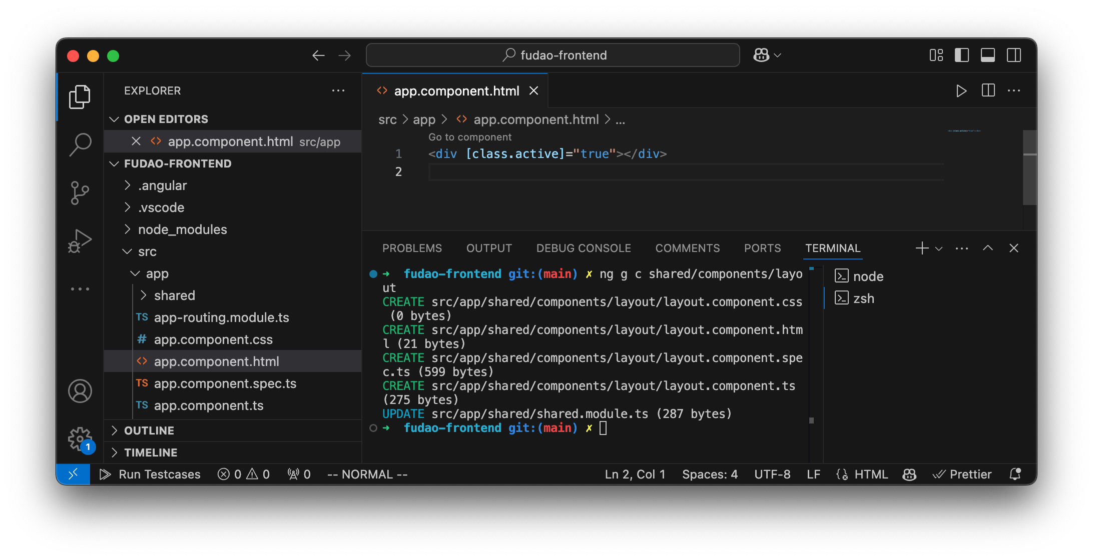Click Run Testcases in the status bar
Image resolution: width=1093 pixels, height=559 pixels.
tap(150, 474)
